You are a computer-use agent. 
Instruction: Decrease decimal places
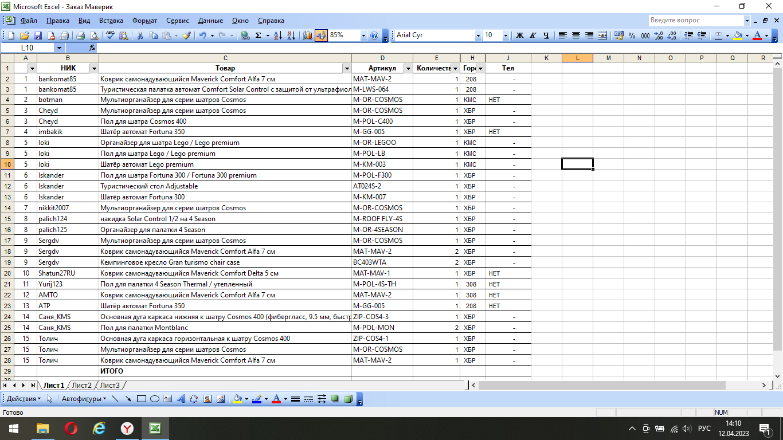671,36
